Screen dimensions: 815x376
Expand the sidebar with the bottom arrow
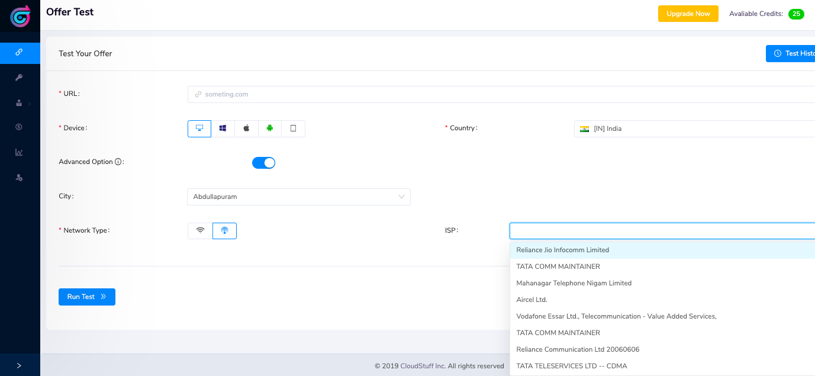click(19, 365)
